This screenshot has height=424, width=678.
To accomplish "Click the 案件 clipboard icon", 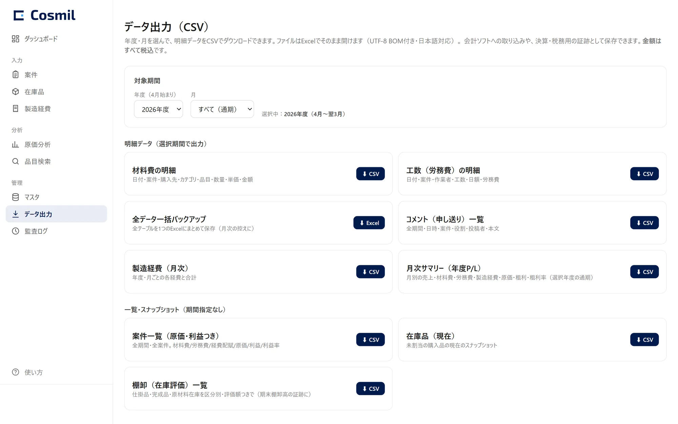I will click(15, 75).
